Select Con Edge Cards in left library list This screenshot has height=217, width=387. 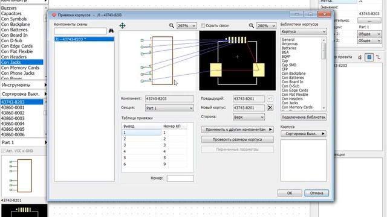click(17, 46)
